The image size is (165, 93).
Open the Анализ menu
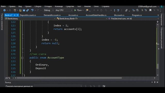click(x=87, y=6)
